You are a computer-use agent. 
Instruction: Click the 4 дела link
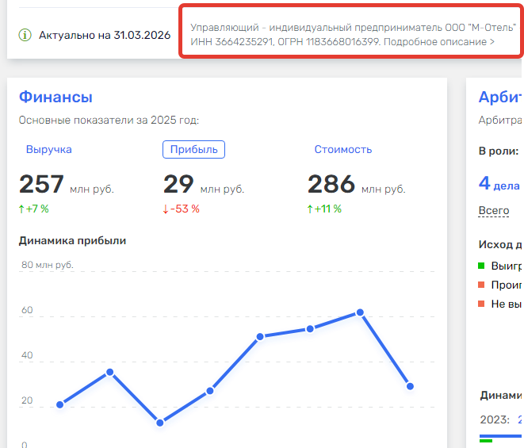pos(499,183)
